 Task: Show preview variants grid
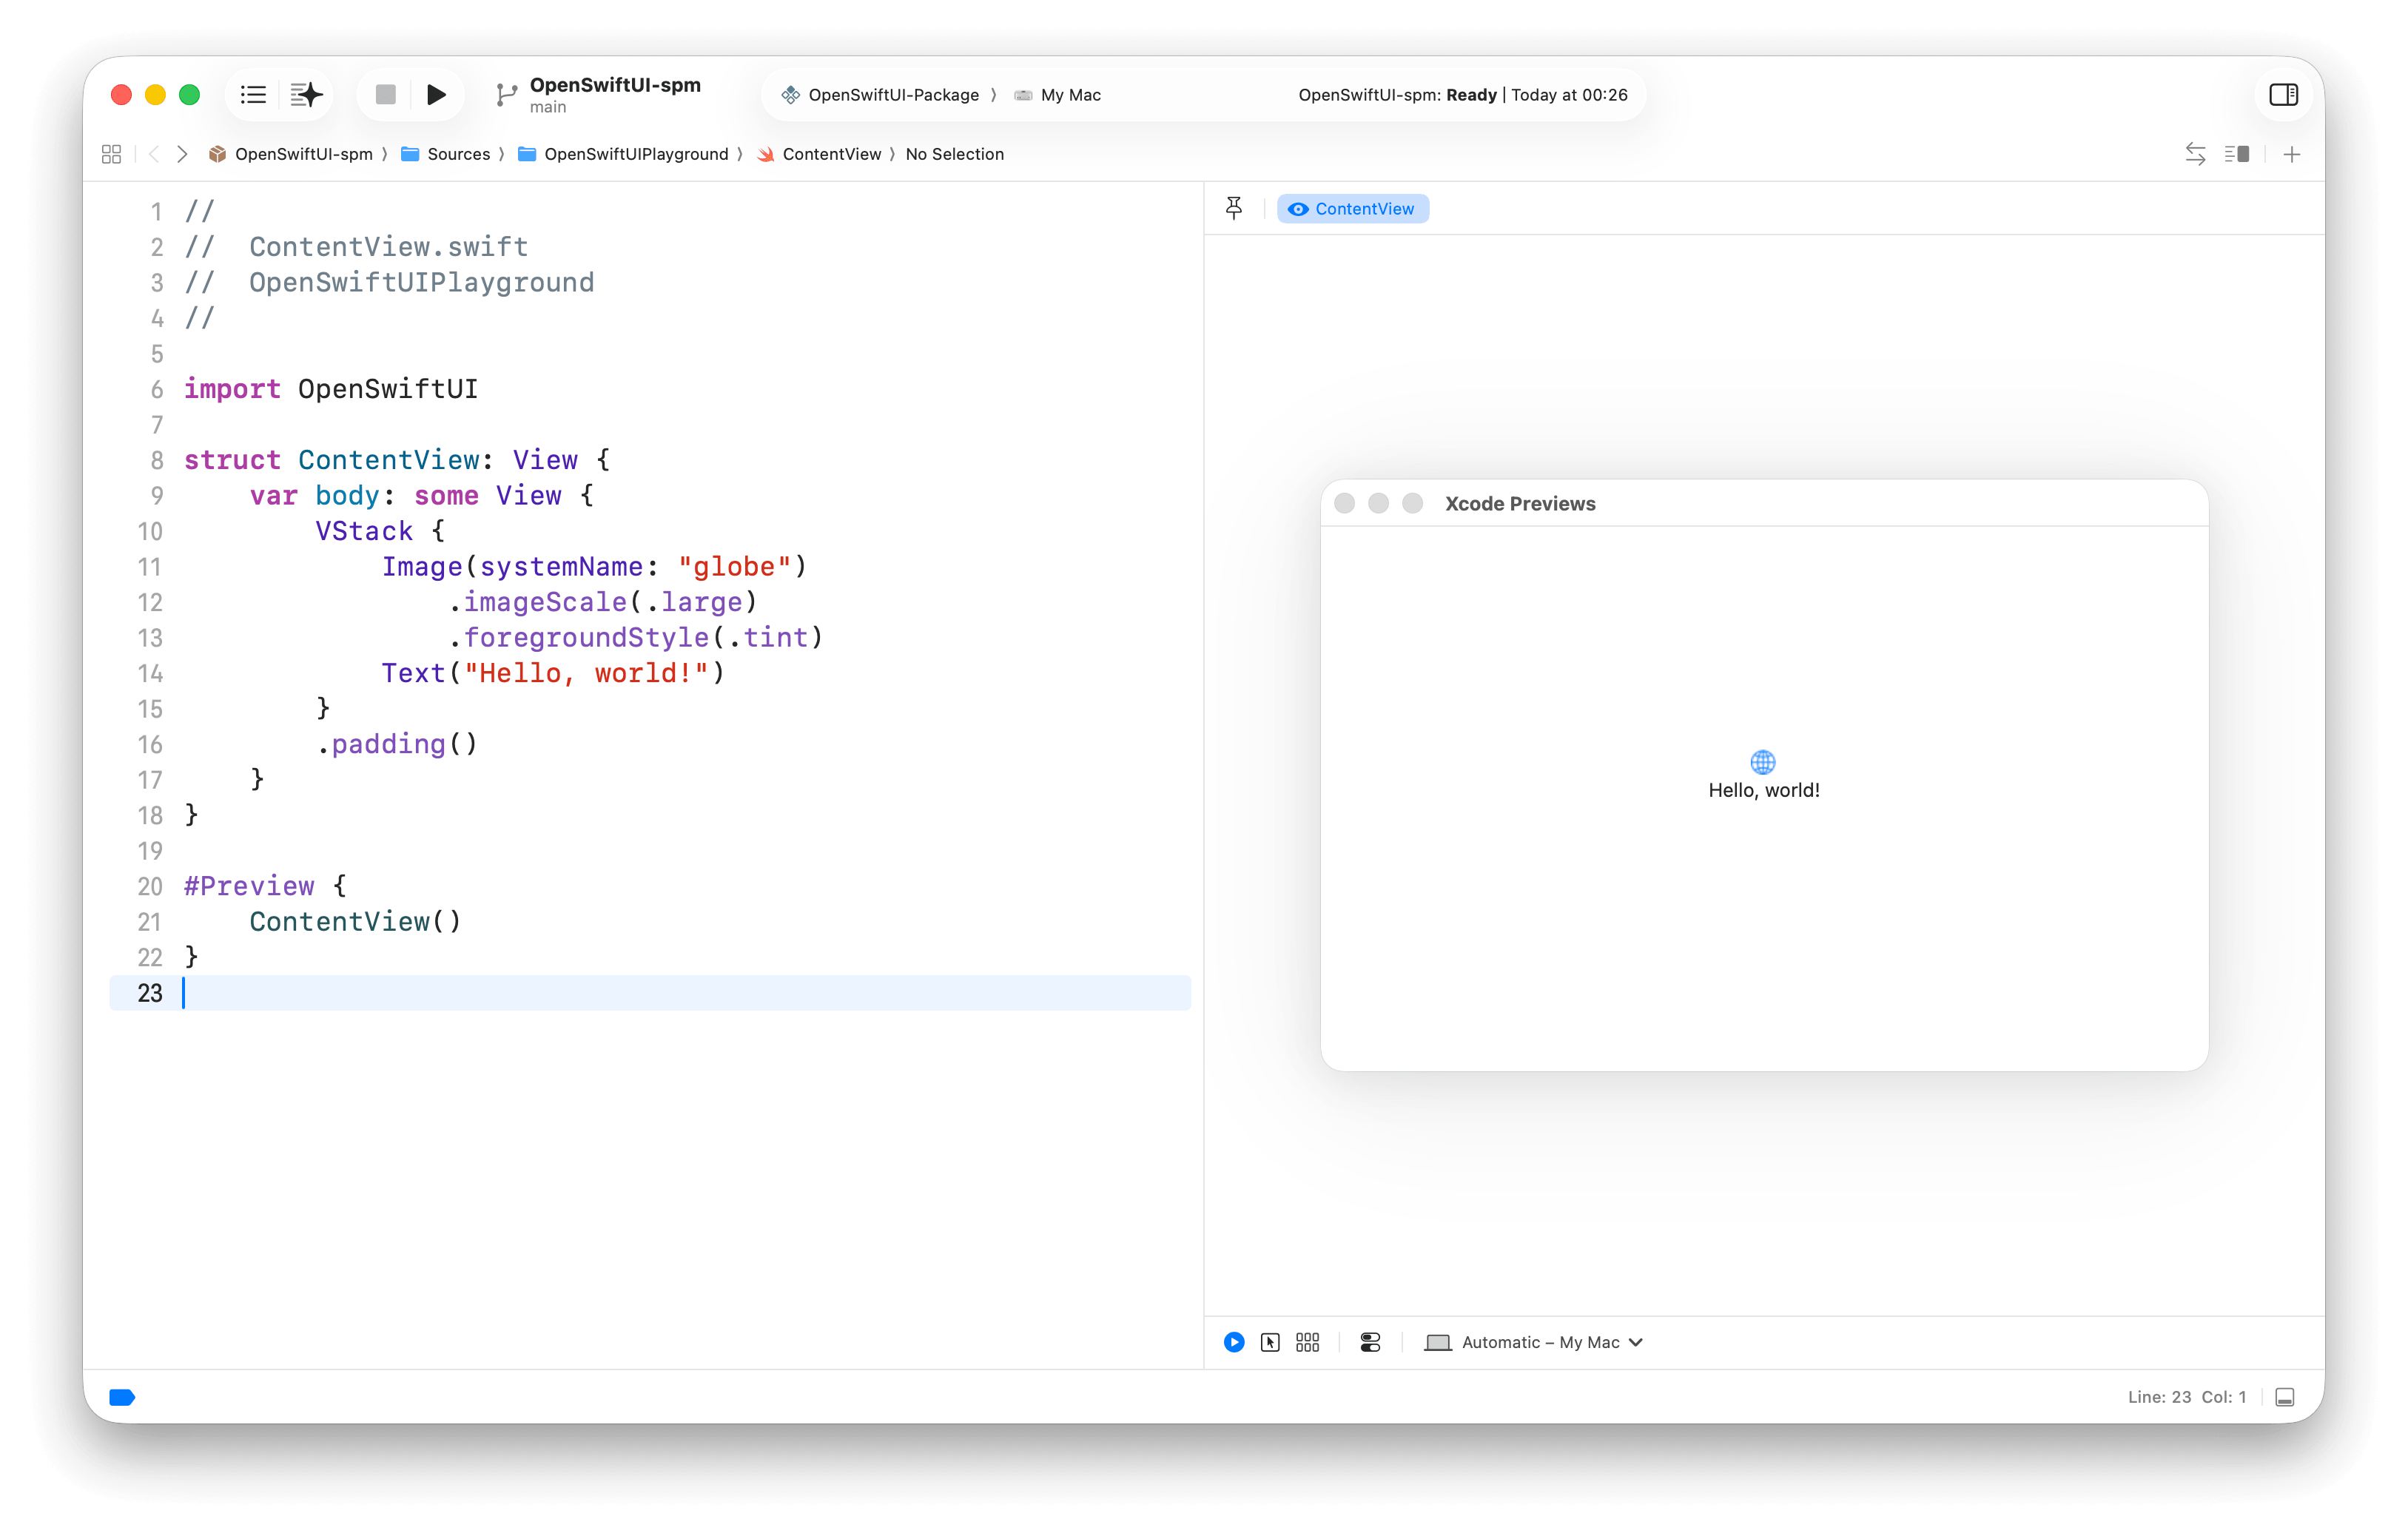click(x=1307, y=1342)
